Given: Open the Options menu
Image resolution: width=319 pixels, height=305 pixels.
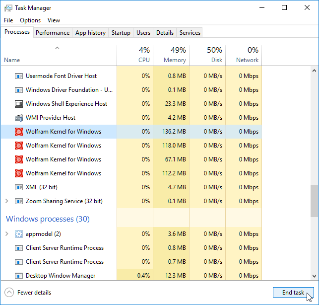Looking at the screenshot, I should click(x=30, y=20).
